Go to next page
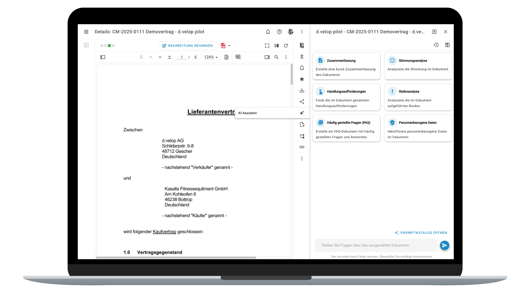The width and height of the screenshot is (527, 293). (160, 57)
